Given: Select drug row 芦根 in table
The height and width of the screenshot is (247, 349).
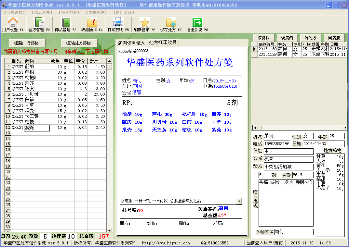Looking at the screenshot, I should tap(55, 72).
